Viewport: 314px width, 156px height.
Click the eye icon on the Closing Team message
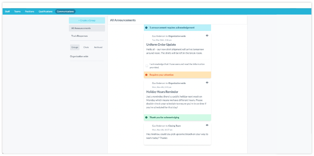coord(207,125)
